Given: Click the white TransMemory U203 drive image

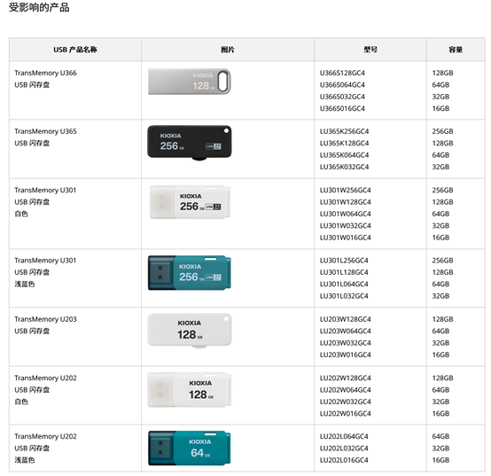Looking at the screenshot, I should (x=190, y=331).
